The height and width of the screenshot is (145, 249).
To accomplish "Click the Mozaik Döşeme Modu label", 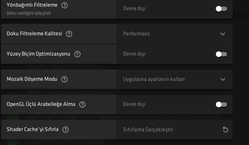I will coord(32,79).
